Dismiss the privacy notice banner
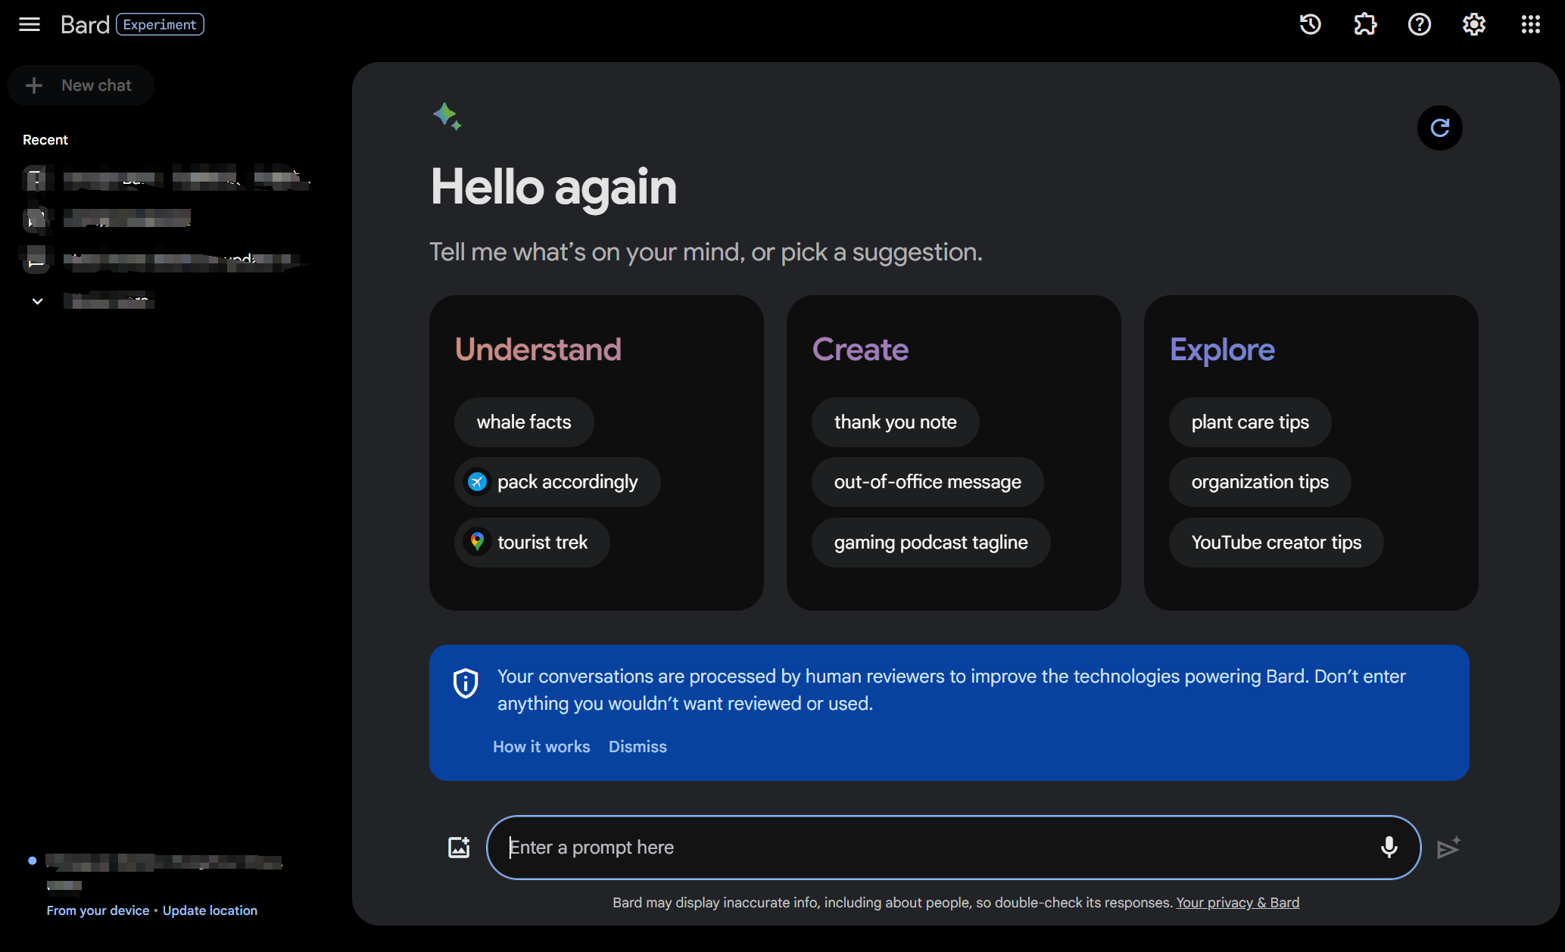Screen dimensions: 1565x952 pyautogui.click(x=638, y=747)
